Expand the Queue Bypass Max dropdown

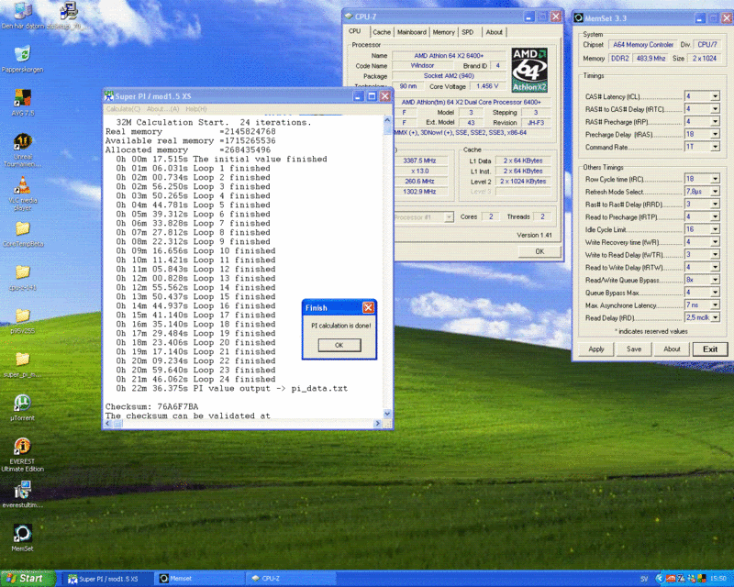[715, 292]
